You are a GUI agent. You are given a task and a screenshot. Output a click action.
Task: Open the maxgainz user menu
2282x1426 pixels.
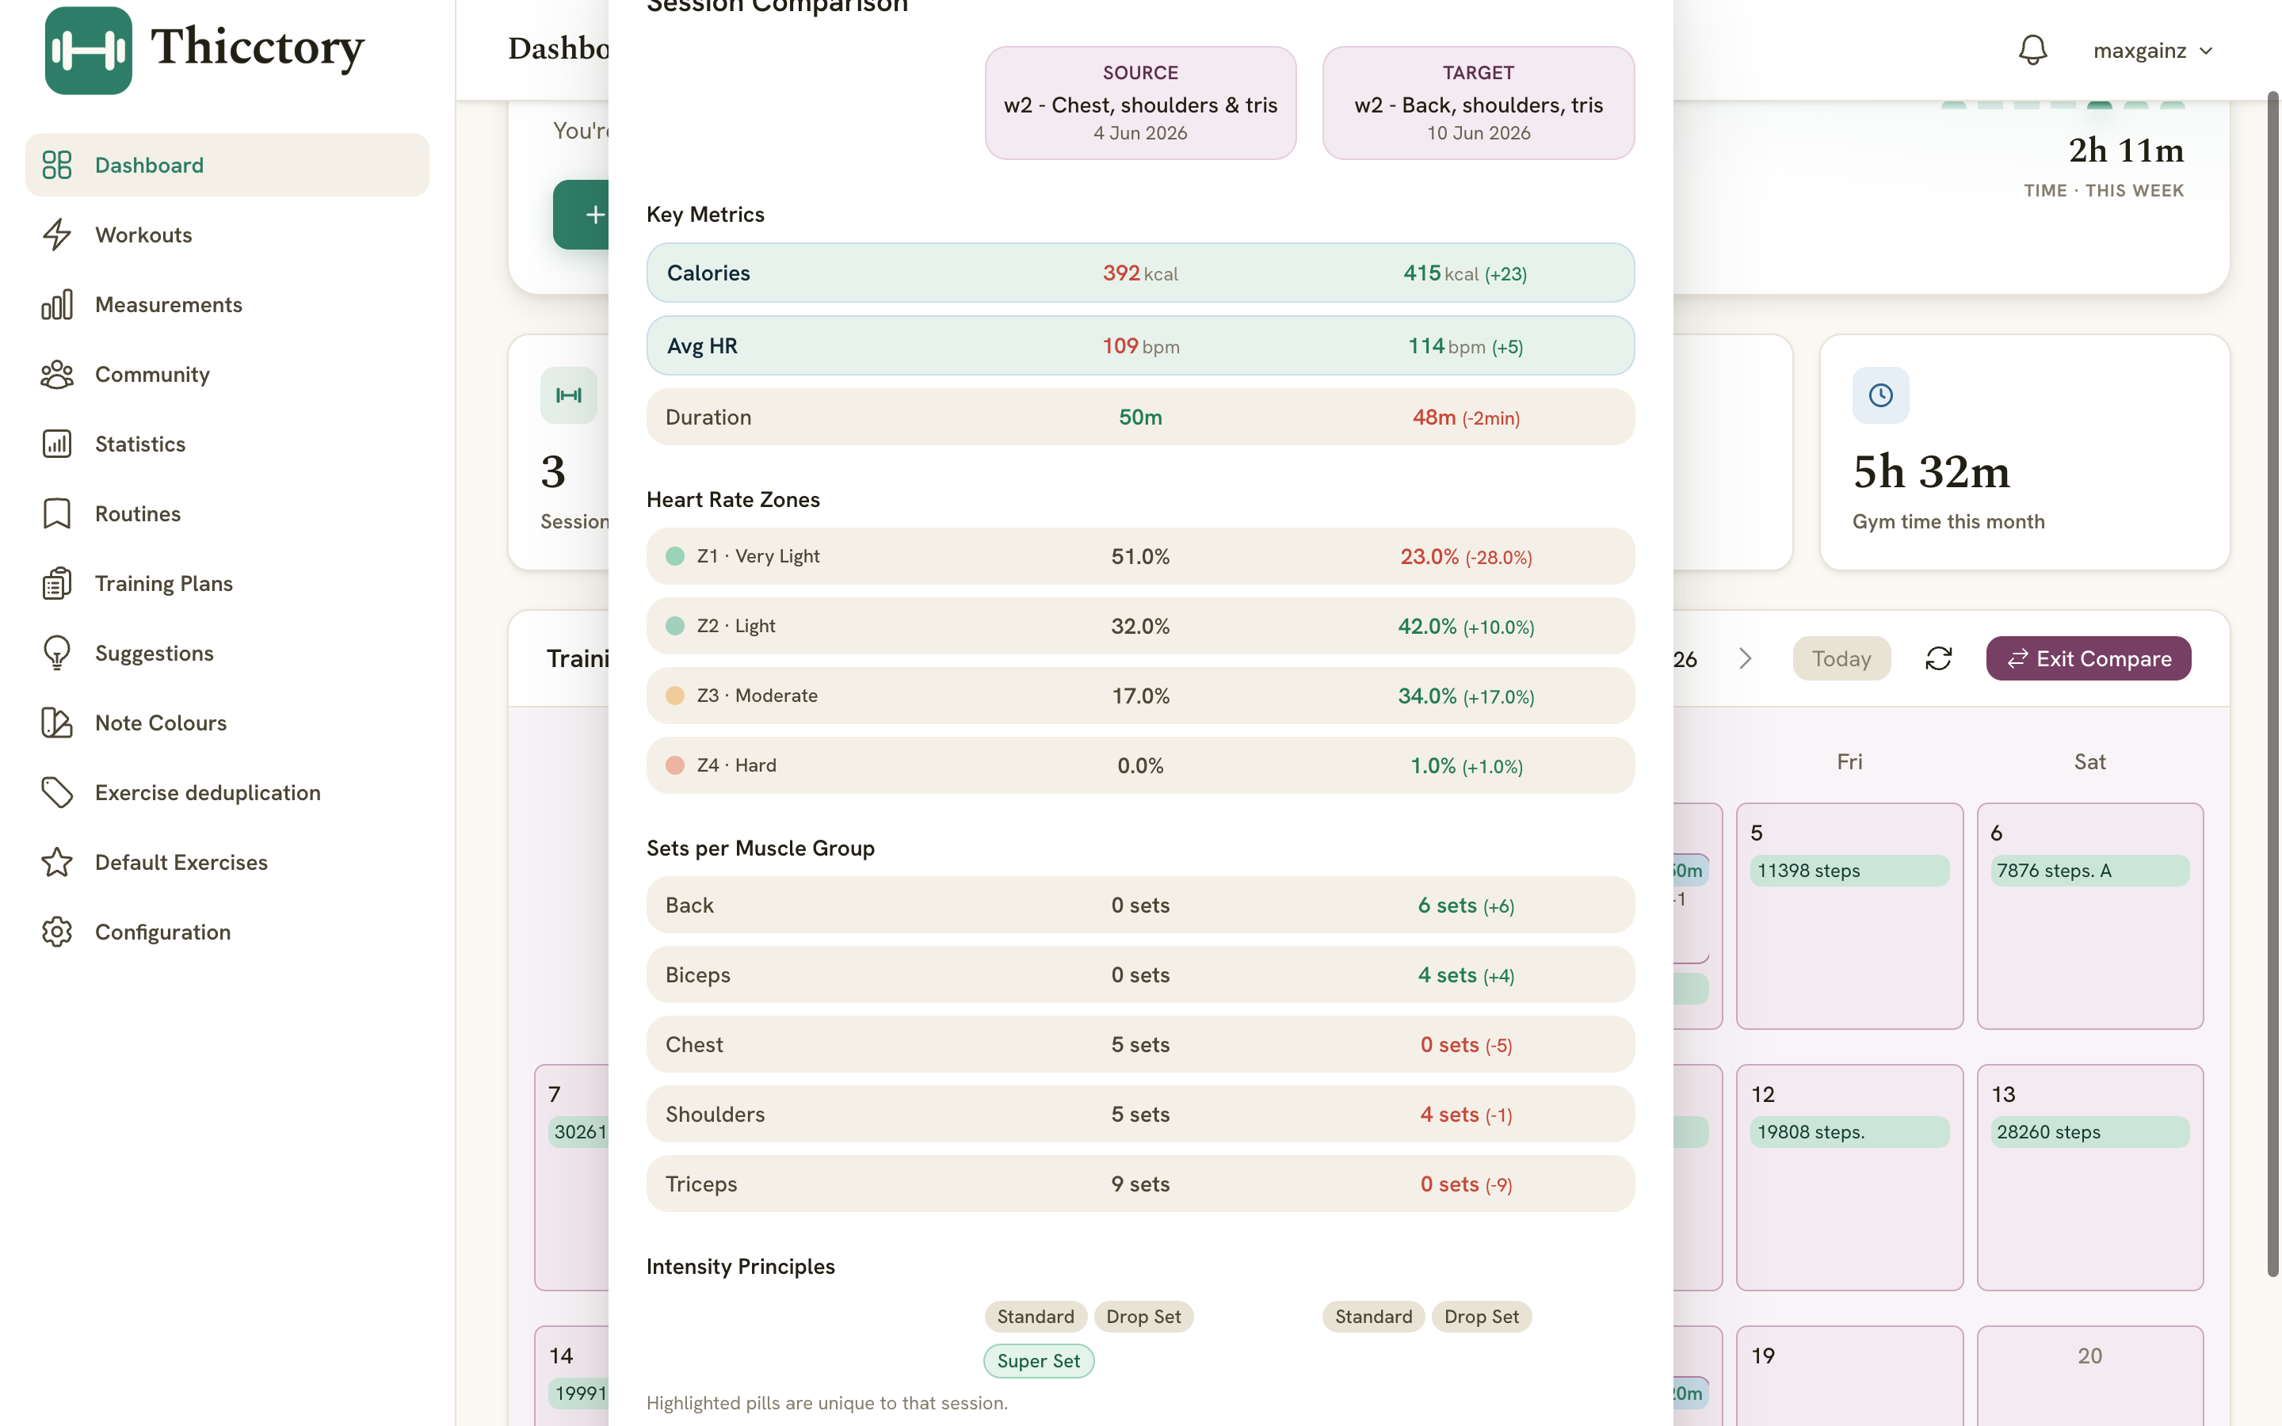pyautogui.click(x=2153, y=51)
